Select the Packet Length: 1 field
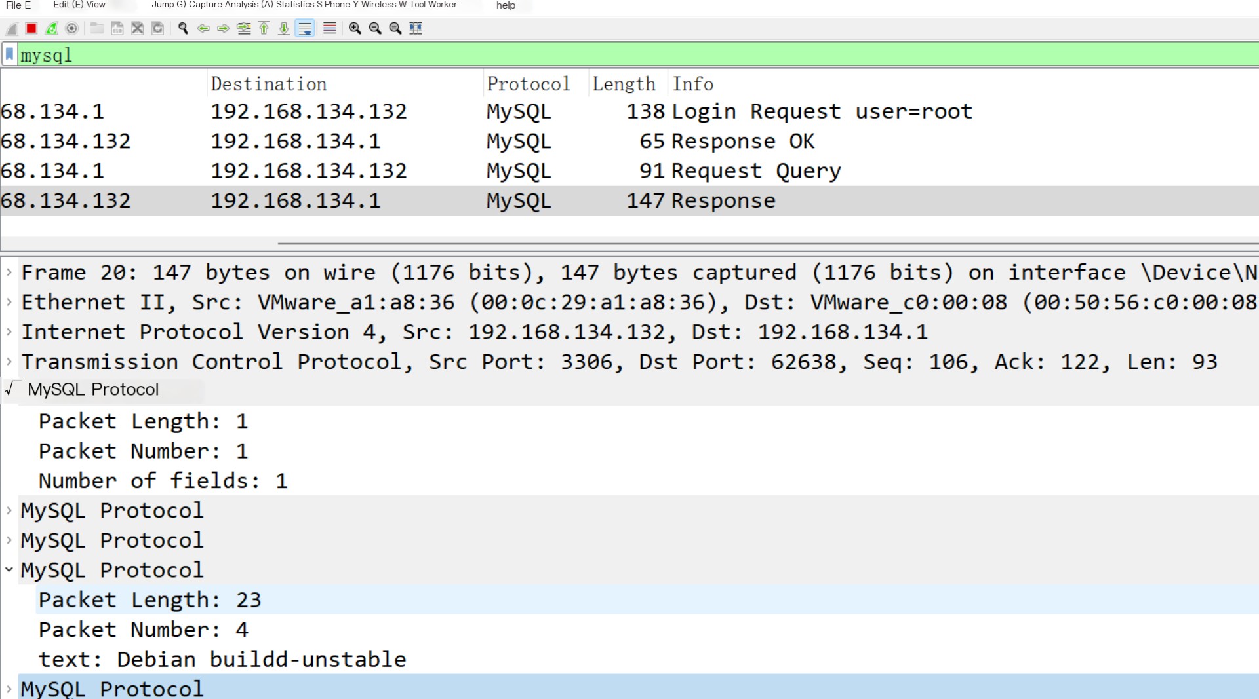The width and height of the screenshot is (1259, 699). coord(647,421)
